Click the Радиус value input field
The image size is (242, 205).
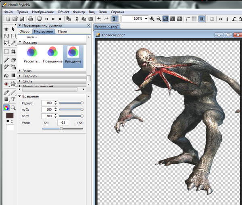point(47,103)
